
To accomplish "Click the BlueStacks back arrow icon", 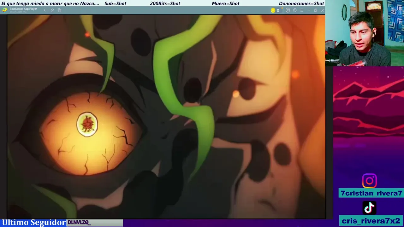I will pyautogui.click(x=45, y=10).
